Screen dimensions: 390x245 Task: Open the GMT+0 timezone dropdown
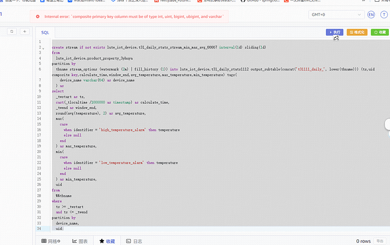coord(335,15)
